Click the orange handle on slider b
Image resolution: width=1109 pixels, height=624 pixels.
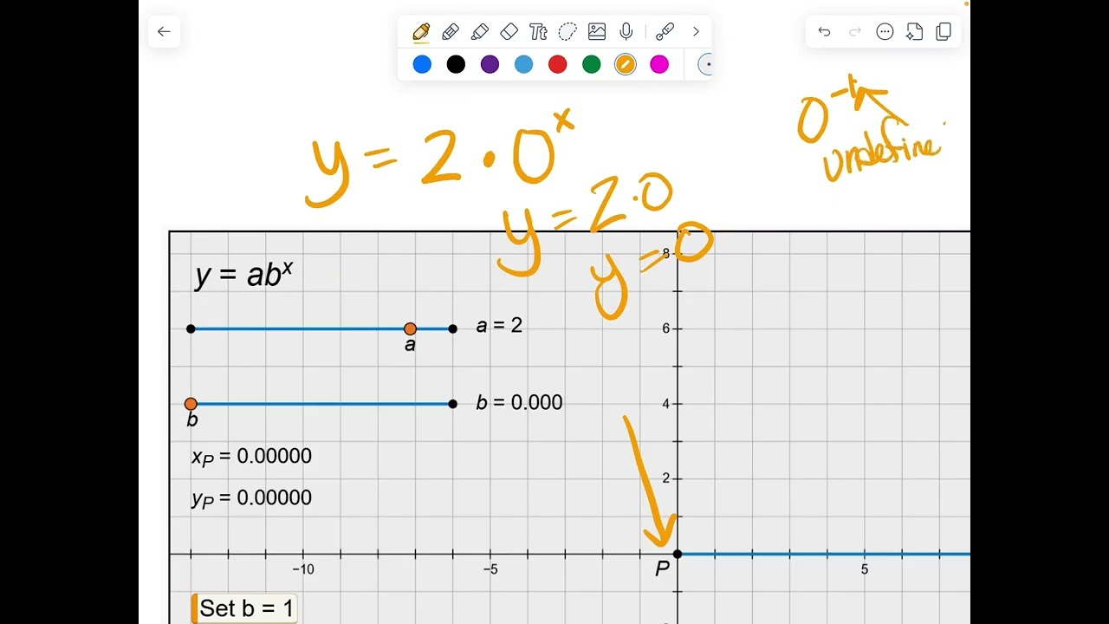[191, 404]
